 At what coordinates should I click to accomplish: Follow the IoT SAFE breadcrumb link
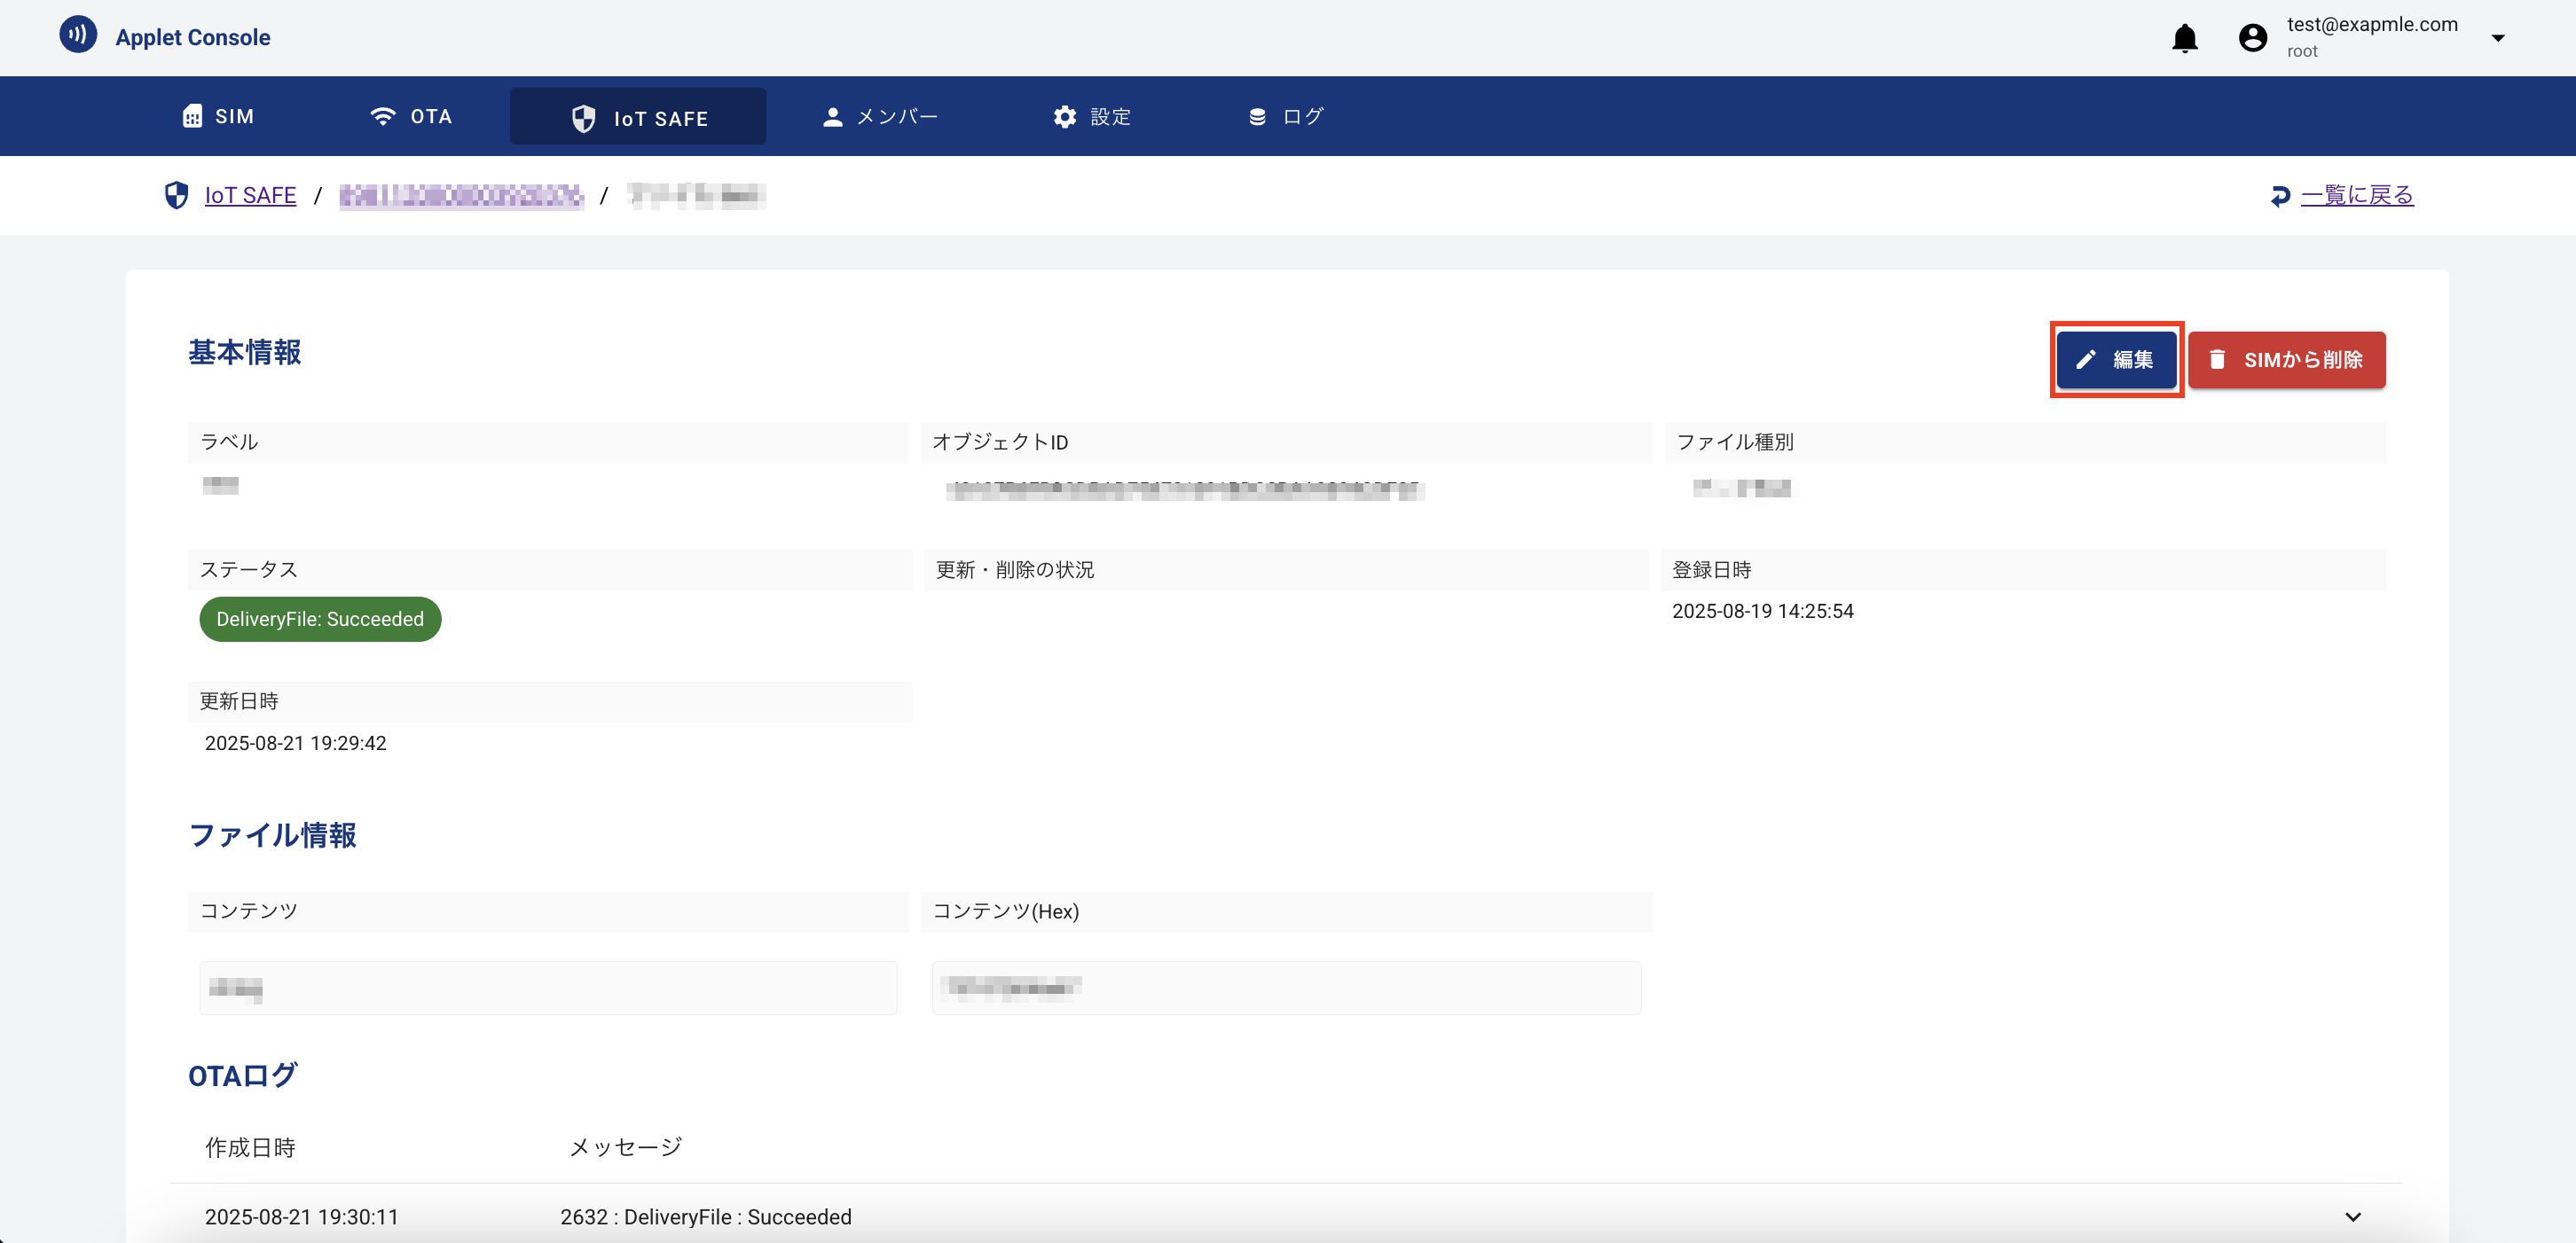pyautogui.click(x=249, y=195)
